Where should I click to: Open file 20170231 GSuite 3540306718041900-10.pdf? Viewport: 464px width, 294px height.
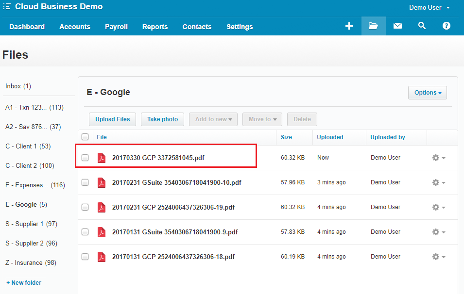[x=177, y=183]
